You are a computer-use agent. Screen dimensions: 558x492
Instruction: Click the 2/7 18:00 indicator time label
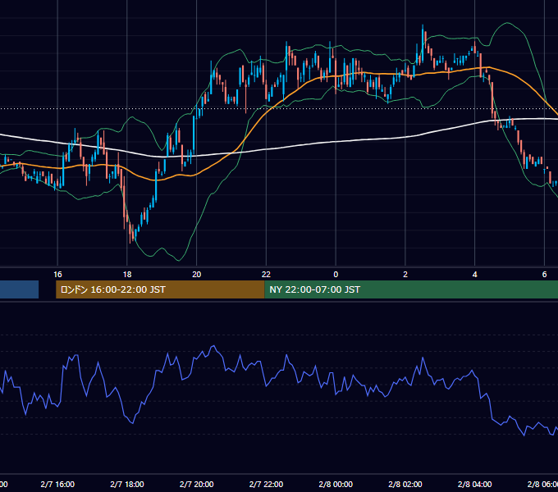[x=127, y=484]
